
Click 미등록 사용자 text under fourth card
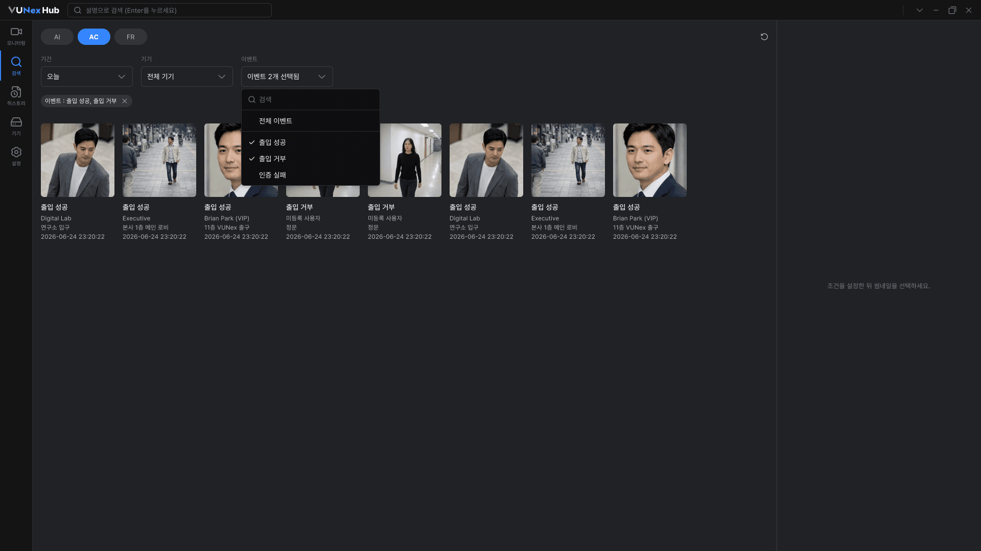click(x=303, y=218)
